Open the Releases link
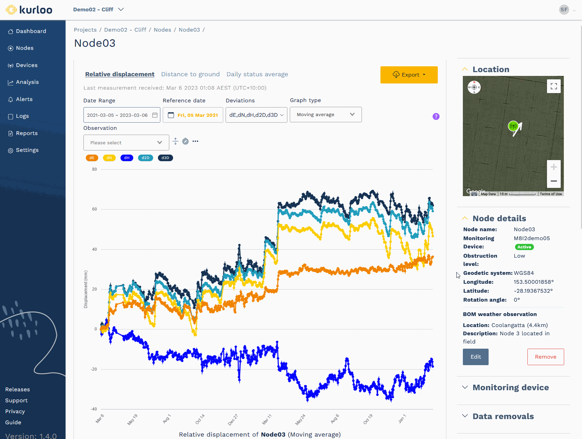582x439 pixels. [18, 390]
